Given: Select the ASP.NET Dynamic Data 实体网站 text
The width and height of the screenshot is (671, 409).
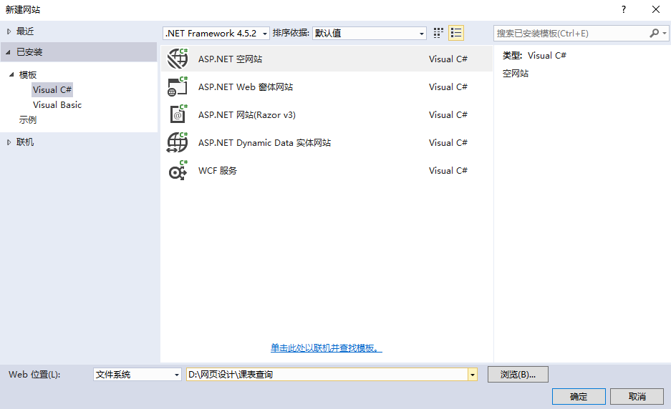Looking at the screenshot, I should click(x=264, y=142).
